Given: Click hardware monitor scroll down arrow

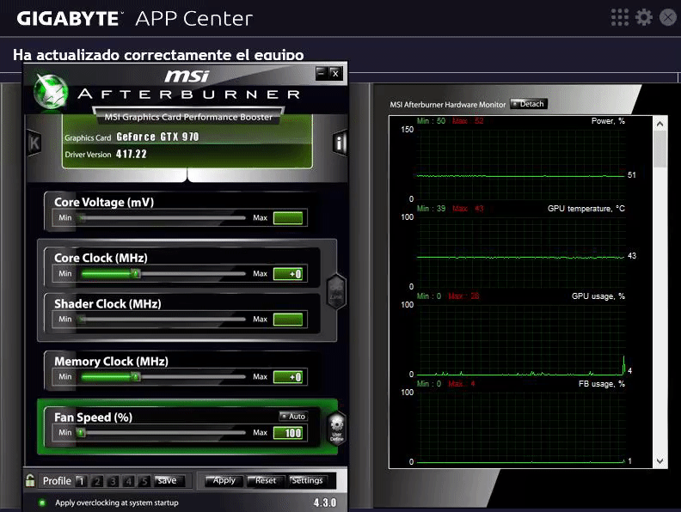Looking at the screenshot, I should 660,460.
